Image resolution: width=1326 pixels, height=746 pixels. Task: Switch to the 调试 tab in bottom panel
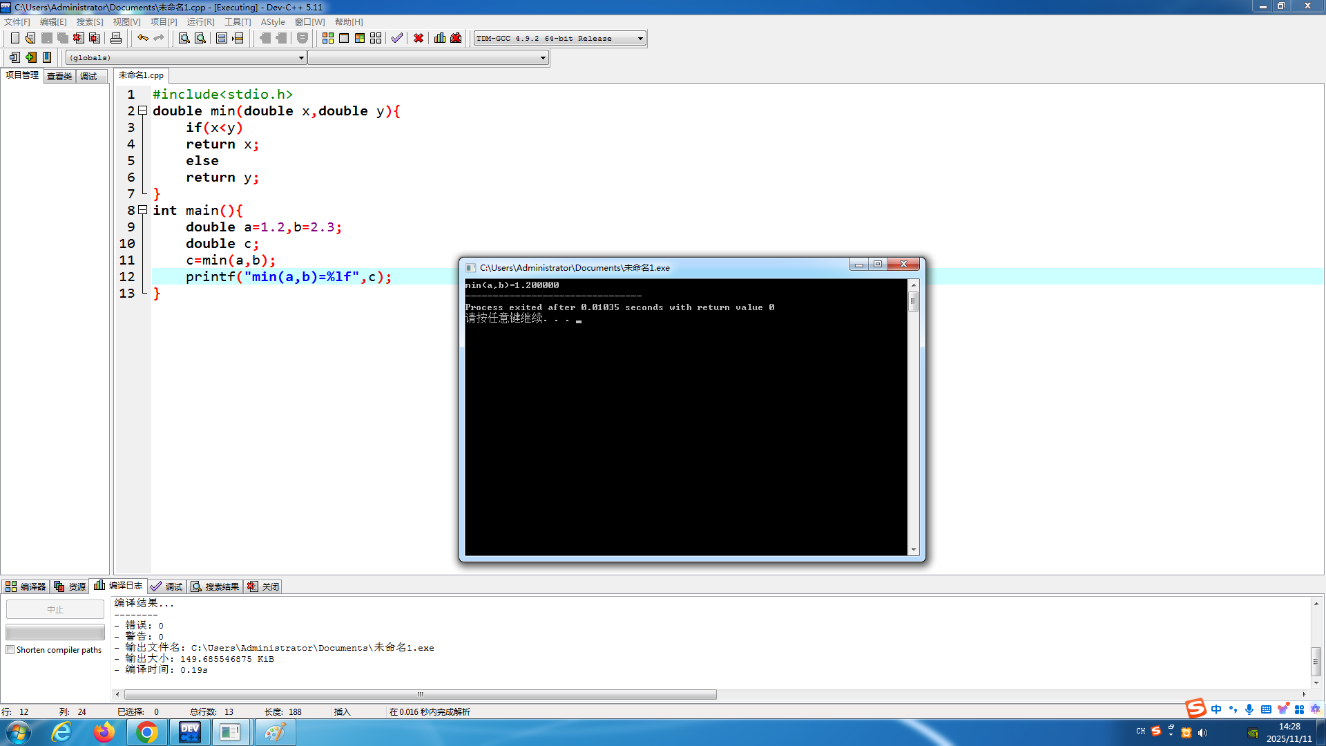[167, 586]
